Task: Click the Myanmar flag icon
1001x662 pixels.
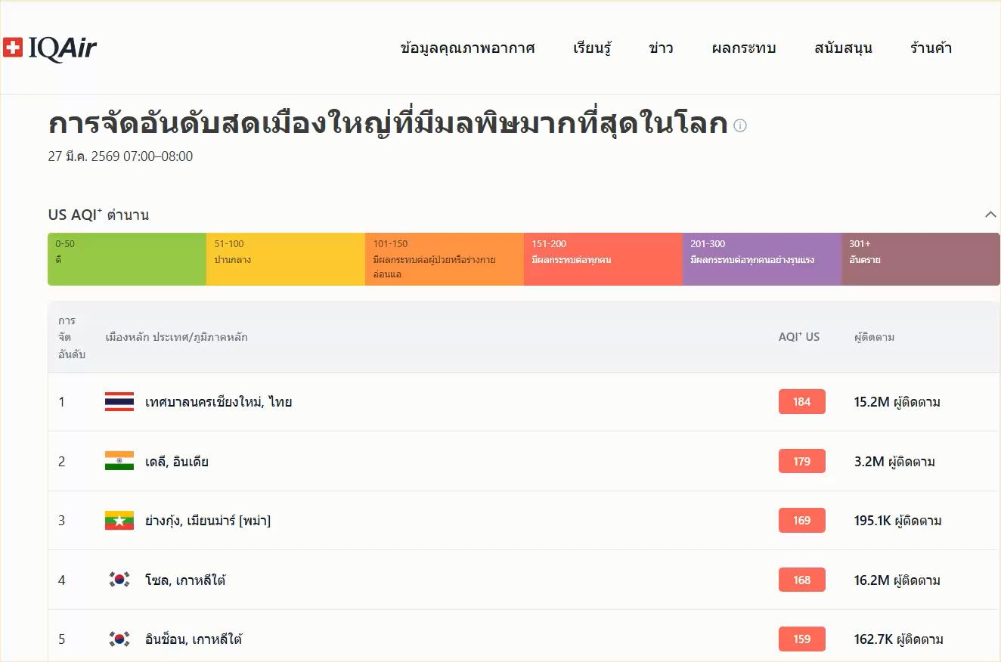Action: pos(119,521)
